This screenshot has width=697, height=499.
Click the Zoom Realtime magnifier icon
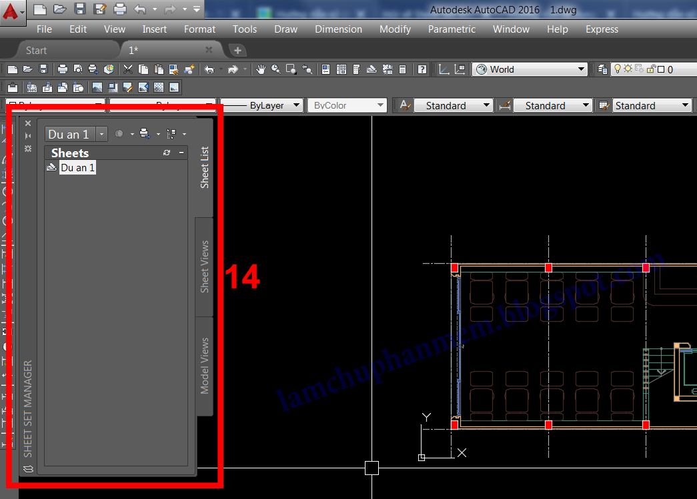275,69
